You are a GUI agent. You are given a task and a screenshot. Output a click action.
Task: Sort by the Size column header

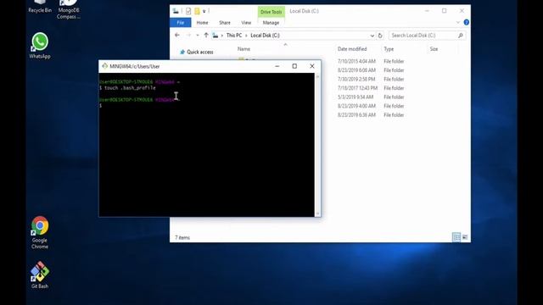[x=434, y=49]
